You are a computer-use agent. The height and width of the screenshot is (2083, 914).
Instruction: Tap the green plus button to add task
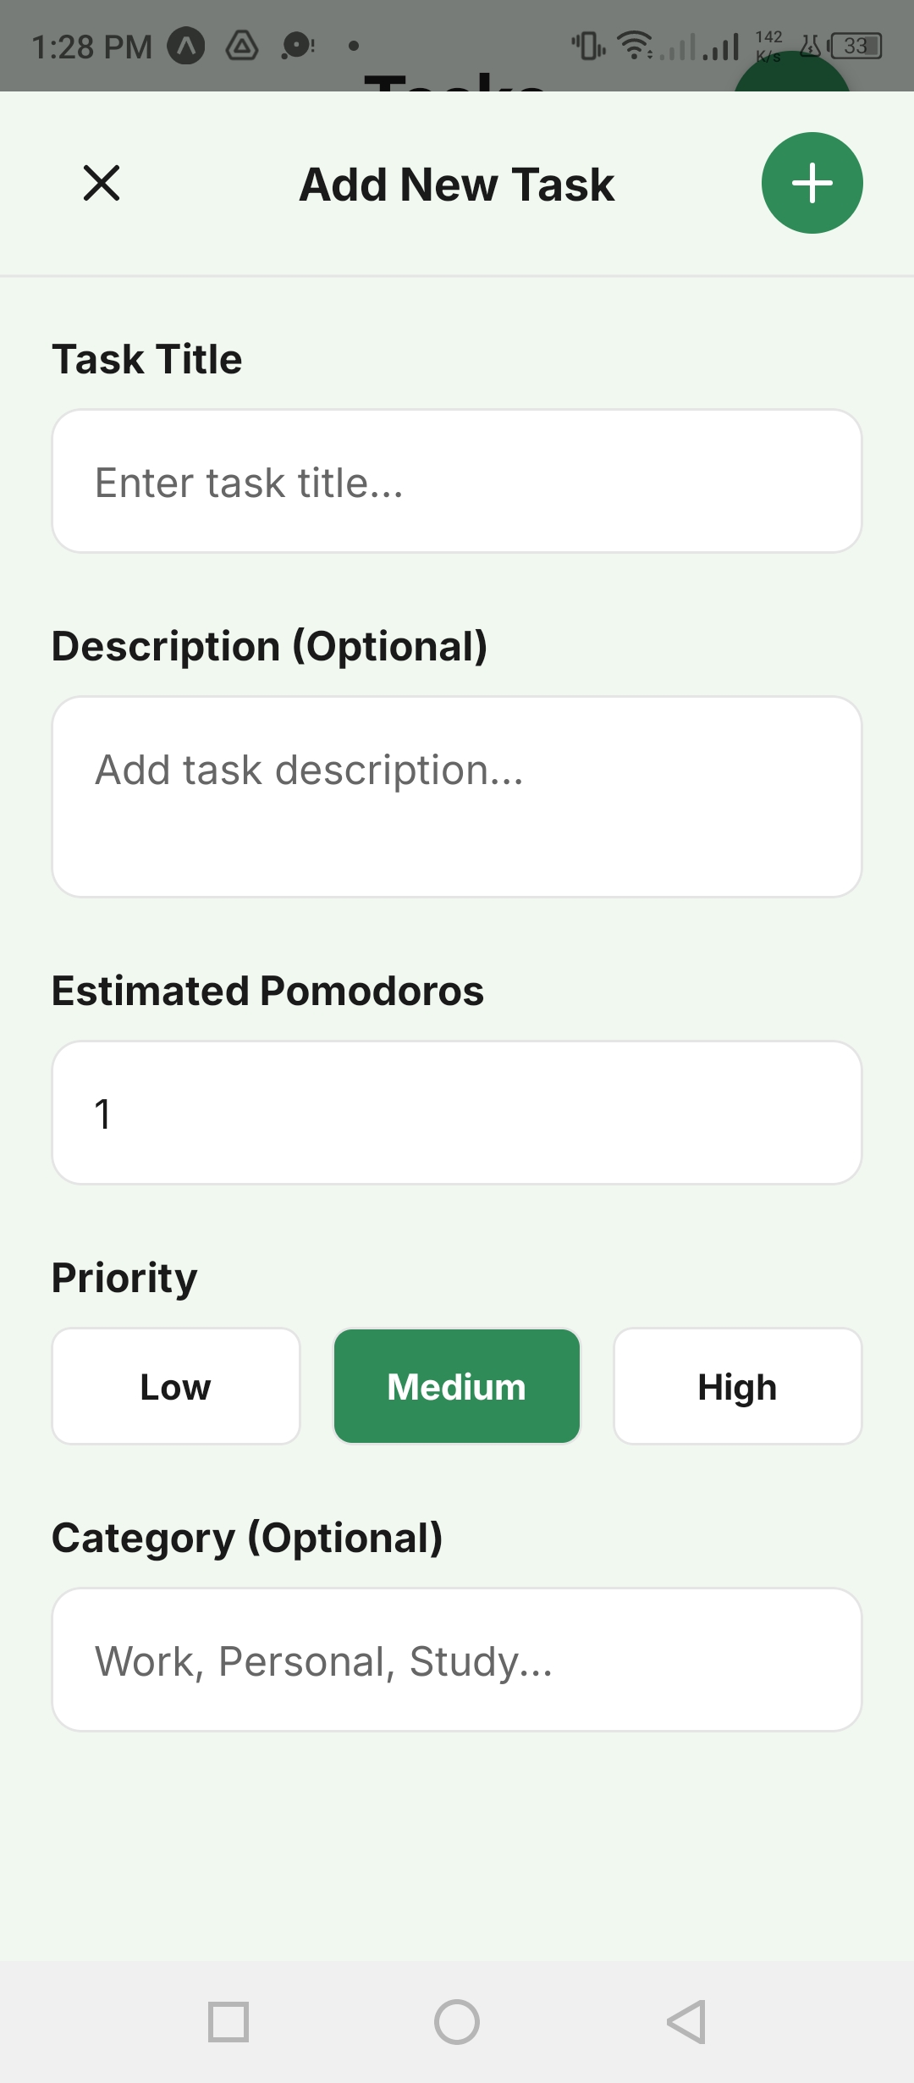coord(812,183)
